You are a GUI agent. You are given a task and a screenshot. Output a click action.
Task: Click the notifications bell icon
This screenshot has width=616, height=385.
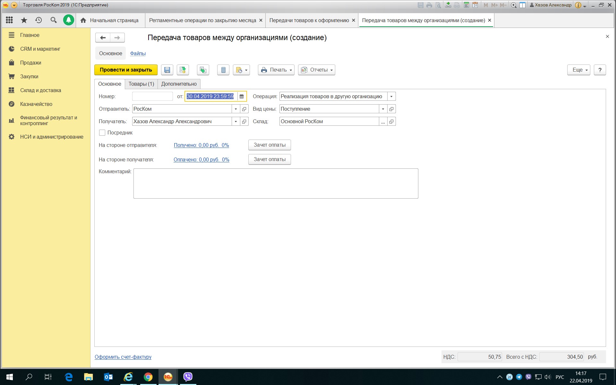pos(68,20)
